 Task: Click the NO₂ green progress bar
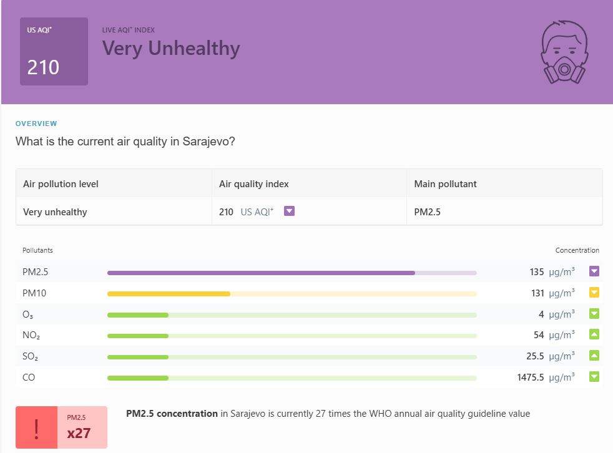point(138,336)
